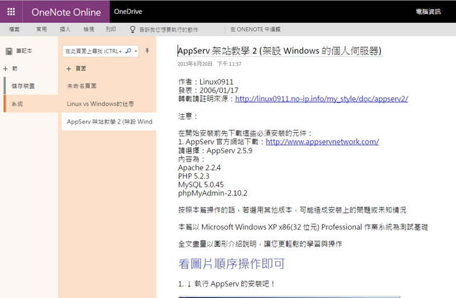Click the plus icon to add section
Image resolution: width=456 pixels, height=298 pixels.
pyautogui.click(x=5, y=69)
